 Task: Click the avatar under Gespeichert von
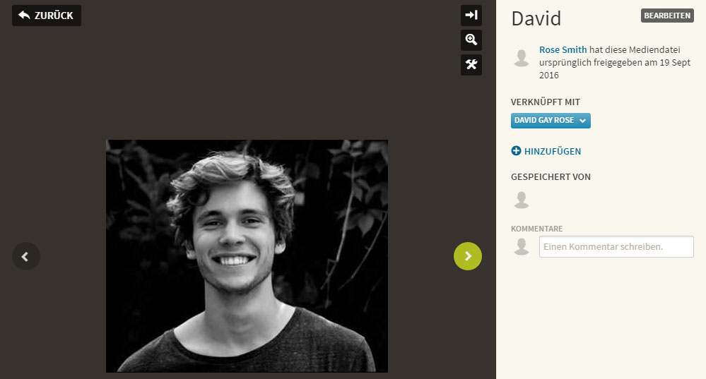522,200
